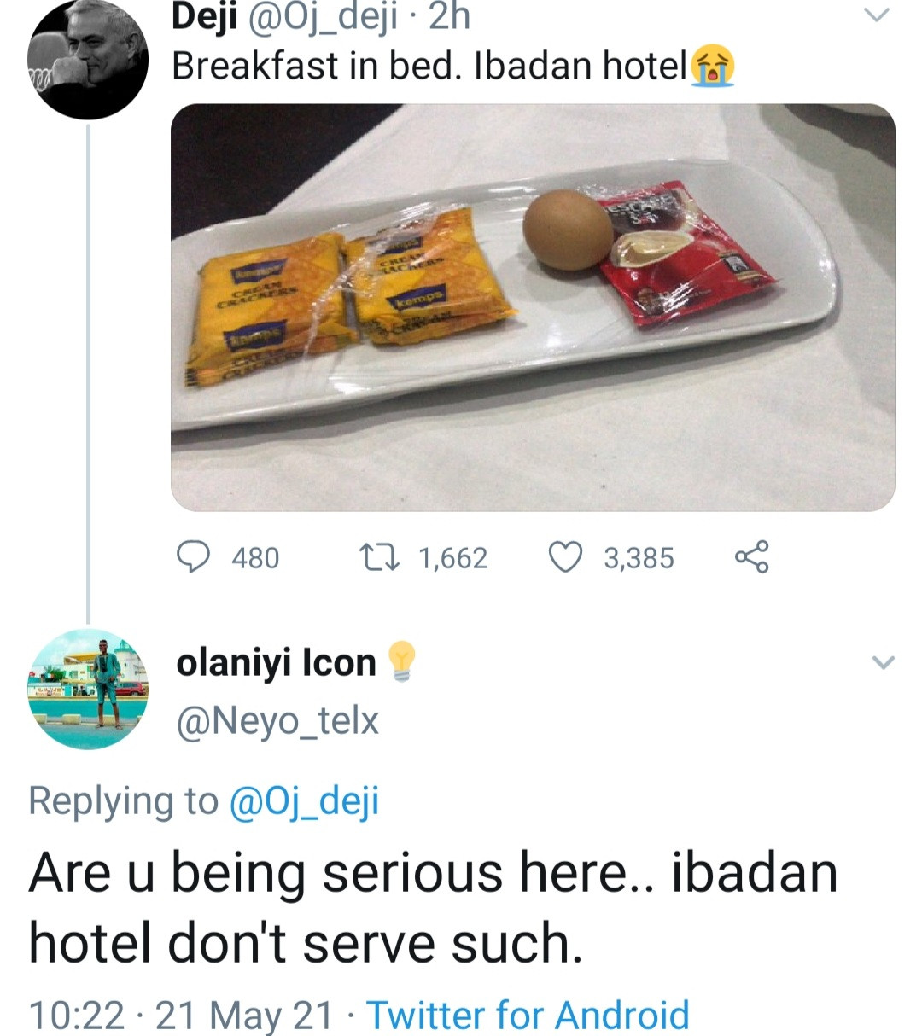Screen dimensions: 922x1036
Task: Open Deji's profile picture
Action: (88, 58)
